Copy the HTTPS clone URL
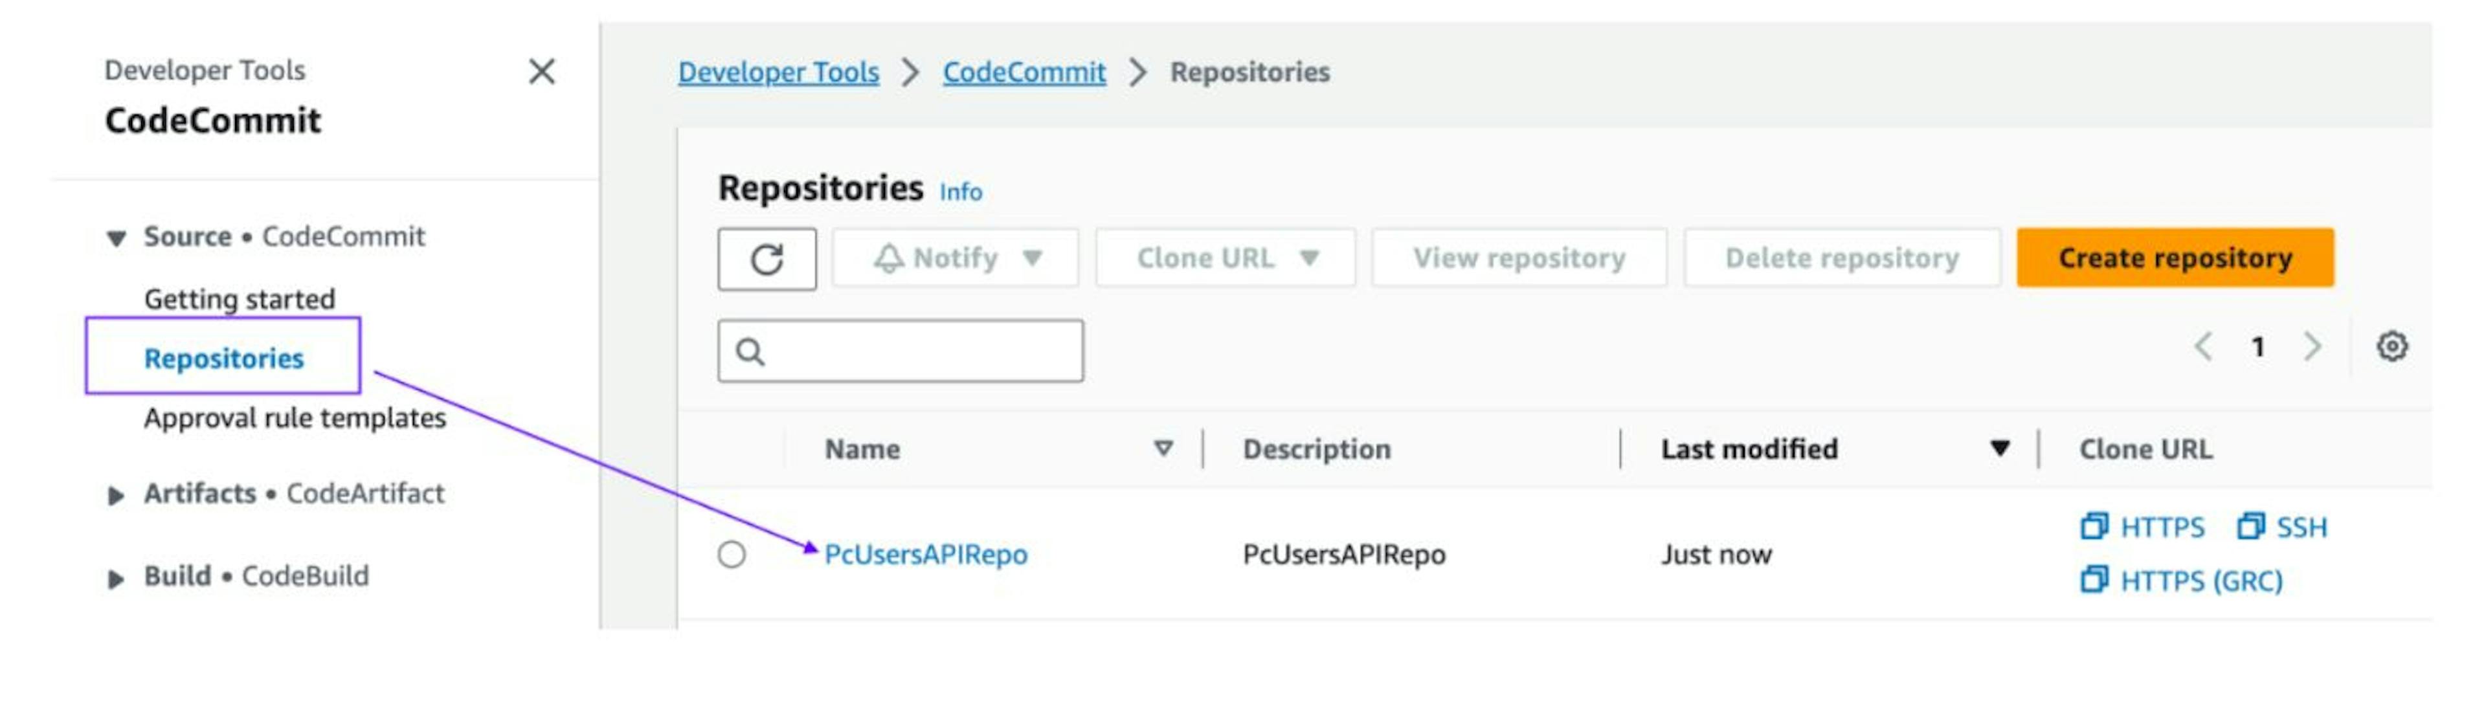The height and width of the screenshot is (710, 2486). (x=2142, y=527)
